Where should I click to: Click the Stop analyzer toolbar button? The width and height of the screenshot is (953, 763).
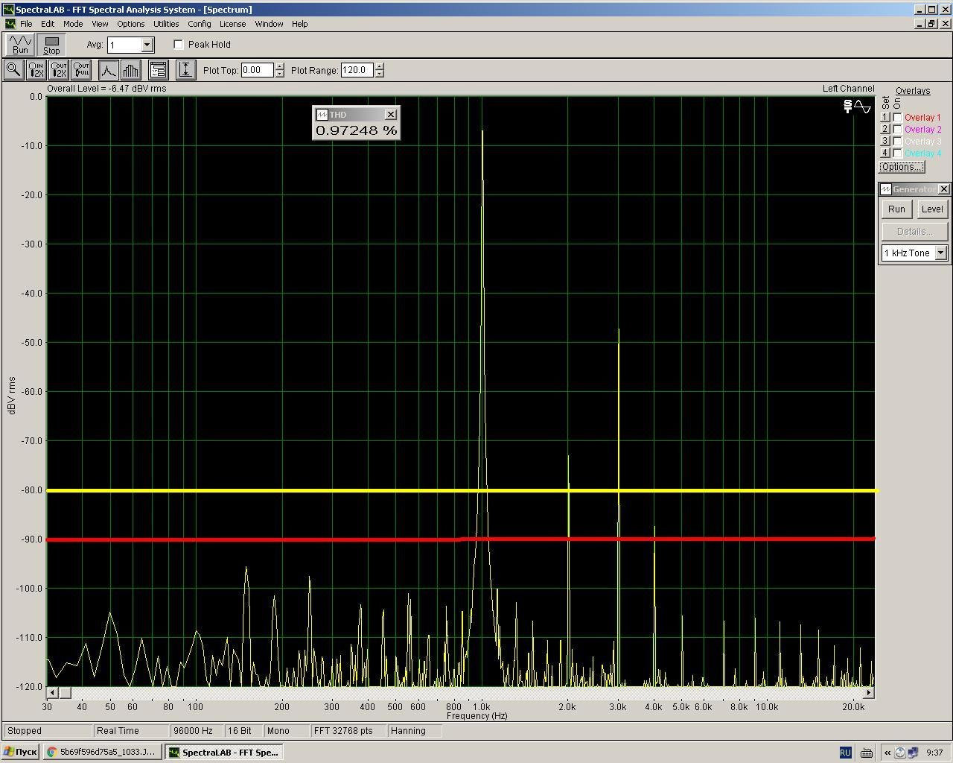tap(51, 45)
